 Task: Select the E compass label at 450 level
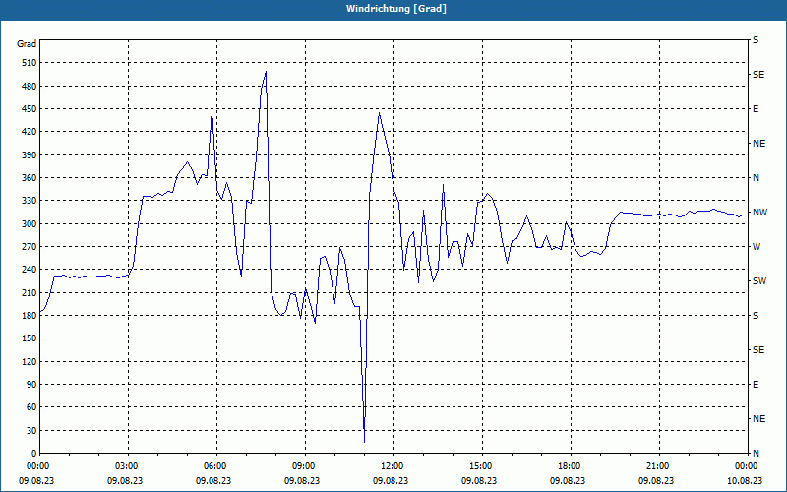[756, 109]
